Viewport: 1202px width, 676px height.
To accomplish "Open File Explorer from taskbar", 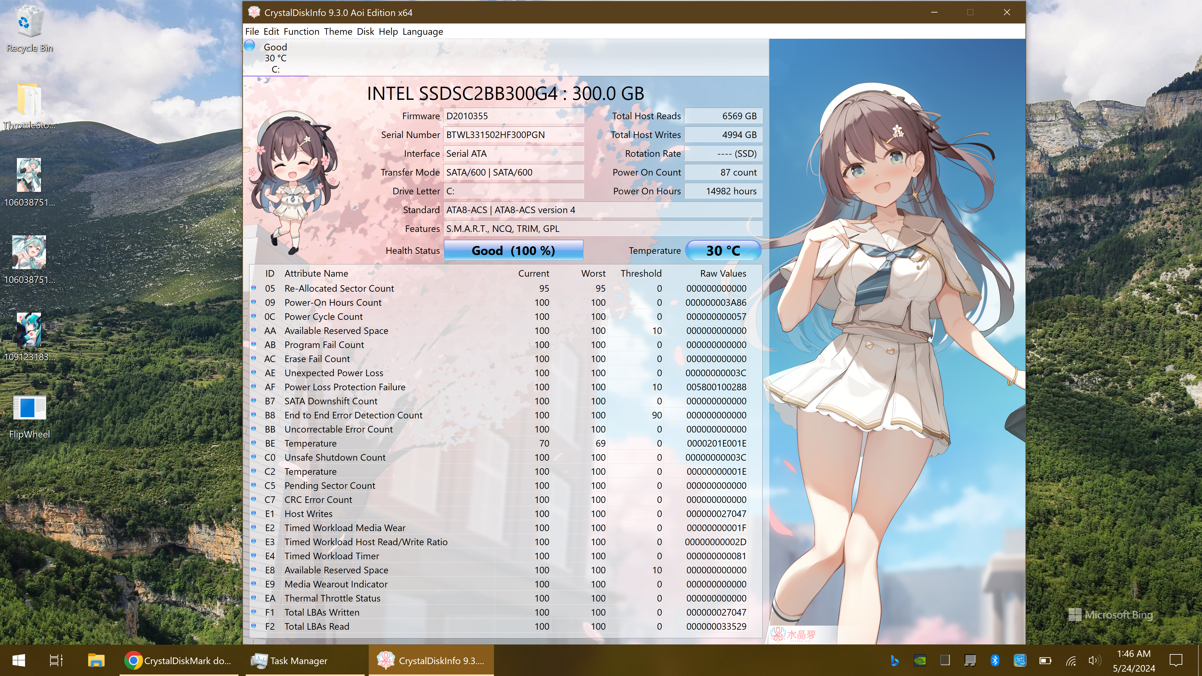I will (96, 660).
